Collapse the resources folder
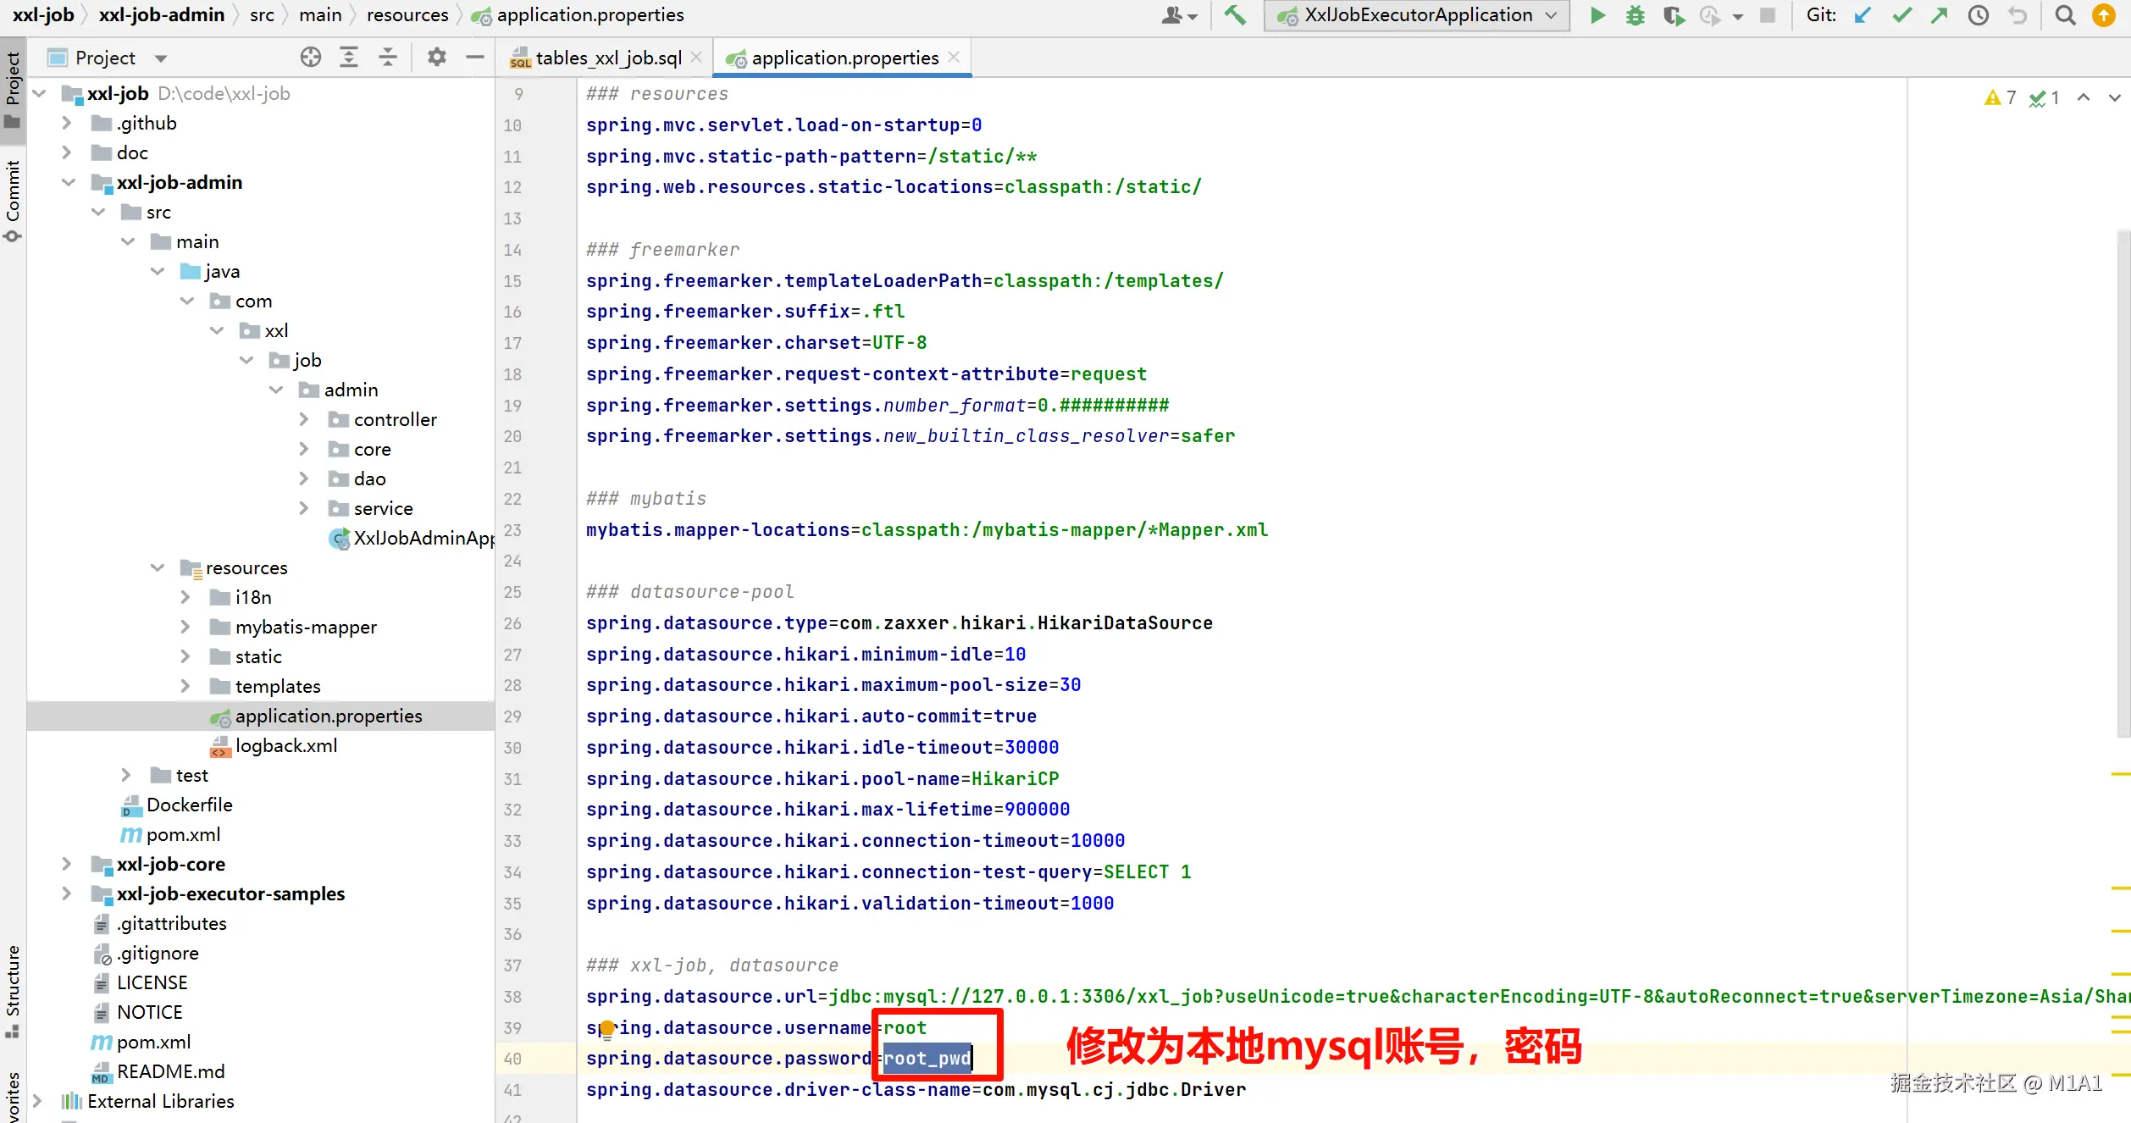The image size is (2131, 1123). (157, 567)
